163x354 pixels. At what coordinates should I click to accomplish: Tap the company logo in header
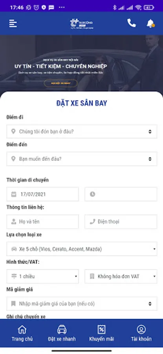tap(81, 24)
